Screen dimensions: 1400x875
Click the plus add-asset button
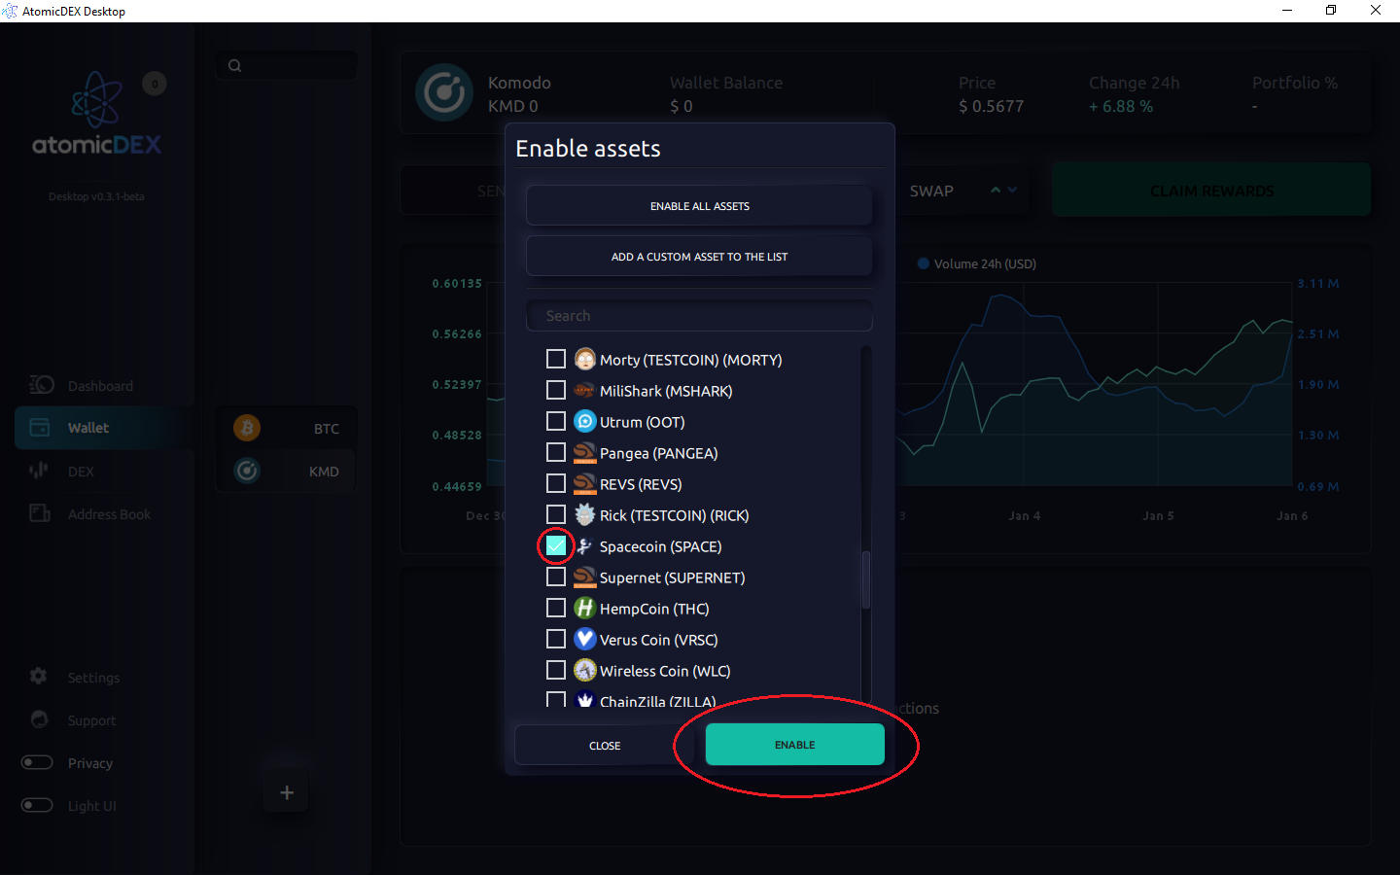[287, 793]
